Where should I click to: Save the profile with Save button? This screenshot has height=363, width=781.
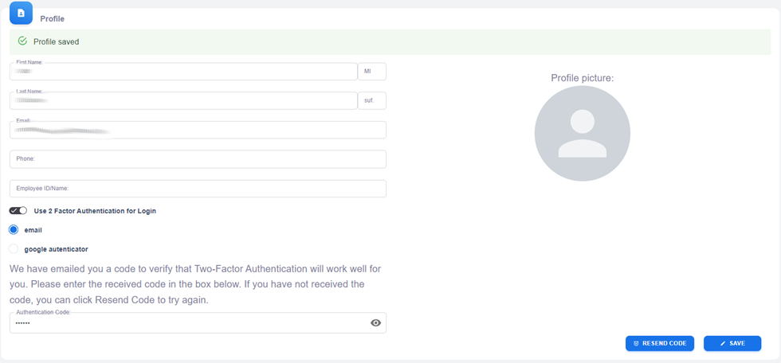(732, 343)
